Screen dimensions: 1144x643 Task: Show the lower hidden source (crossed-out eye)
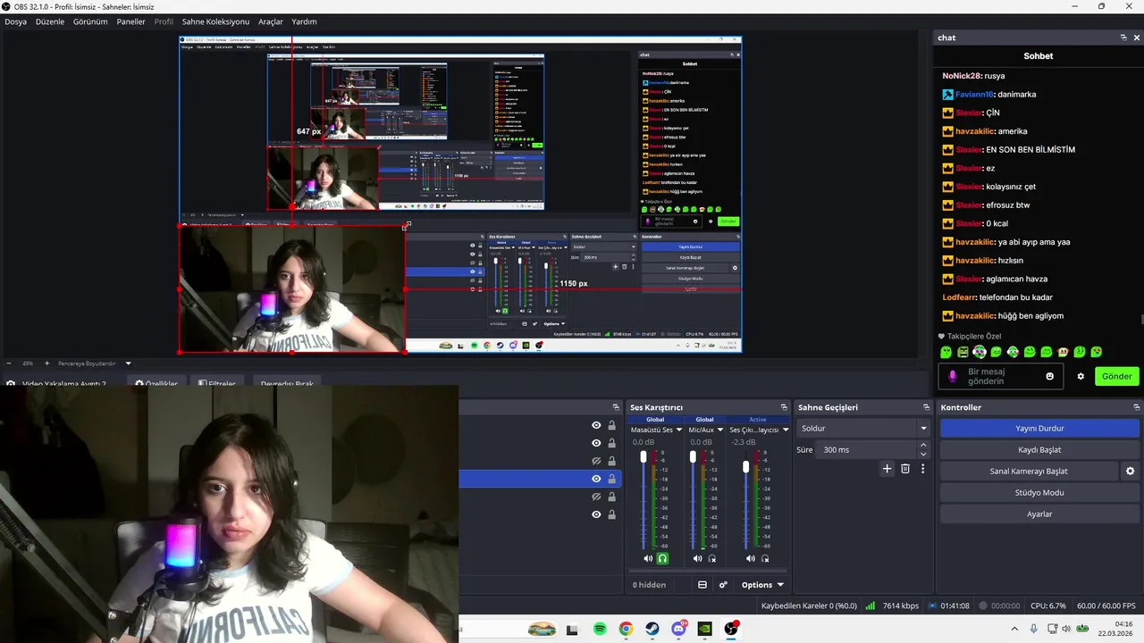click(x=596, y=497)
